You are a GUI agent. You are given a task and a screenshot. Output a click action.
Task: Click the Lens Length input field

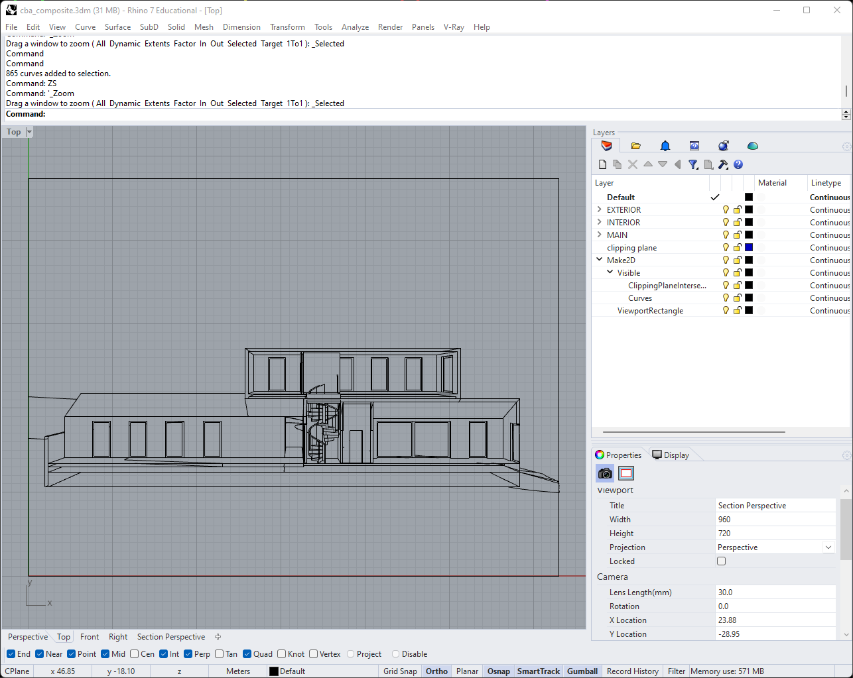[775, 593]
